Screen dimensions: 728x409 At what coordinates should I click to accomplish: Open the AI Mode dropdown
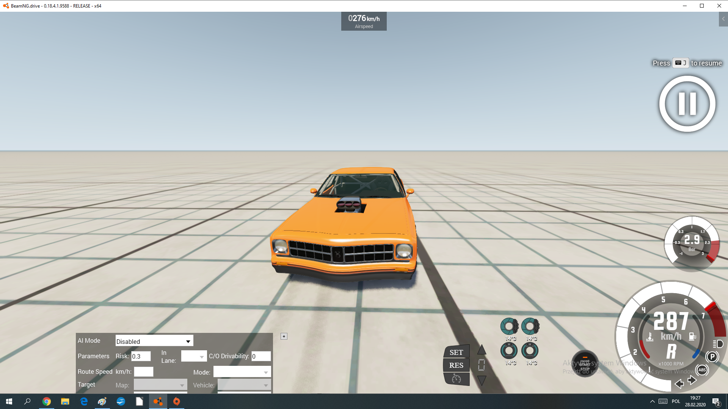tap(154, 341)
